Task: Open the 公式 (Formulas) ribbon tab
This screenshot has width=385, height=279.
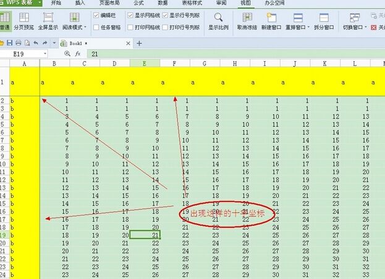Action: pos(138,3)
